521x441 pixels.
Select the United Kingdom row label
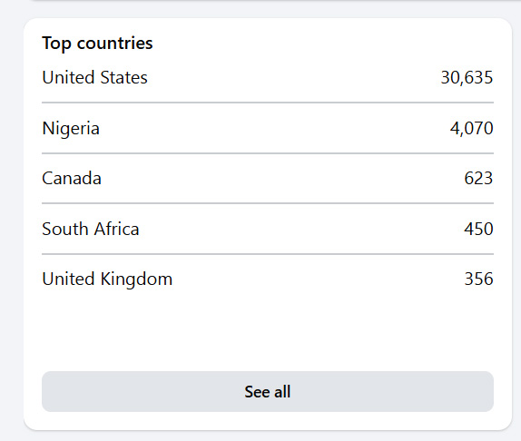107,279
